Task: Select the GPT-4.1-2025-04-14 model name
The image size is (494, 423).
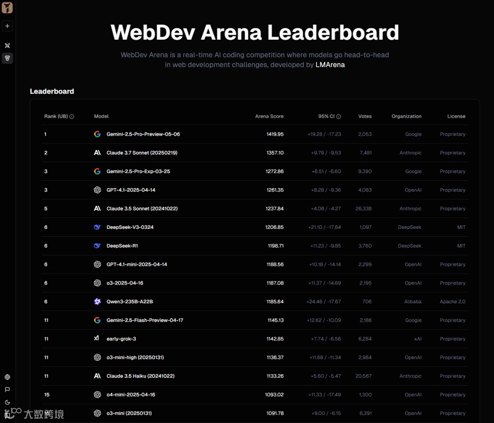Action: click(131, 190)
